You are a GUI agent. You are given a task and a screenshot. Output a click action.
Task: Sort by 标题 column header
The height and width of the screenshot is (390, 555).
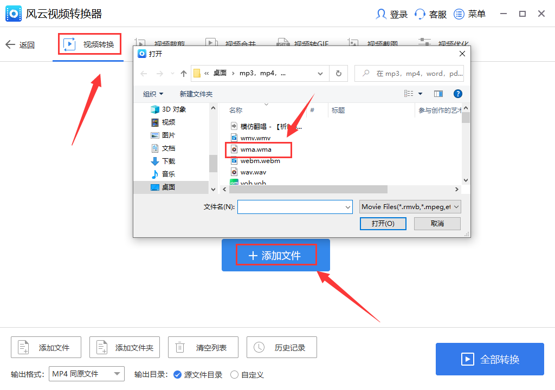(x=338, y=110)
